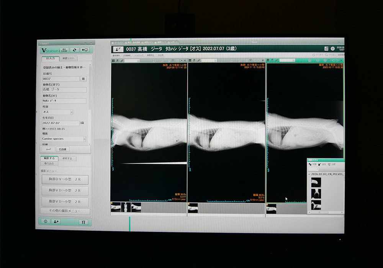The width and height of the screenshot is (383, 268).
Task: Open the dropdown field in the second pane toolbar
Action: click(210, 60)
